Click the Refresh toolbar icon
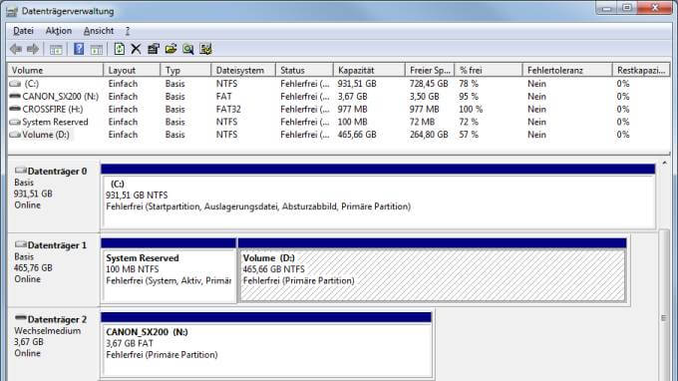Screen dimensions: 678x381 click(120, 49)
